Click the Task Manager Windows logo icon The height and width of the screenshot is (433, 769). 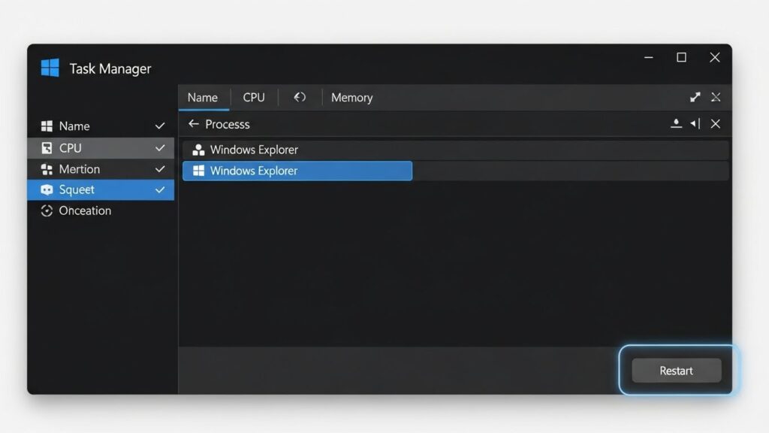[x=50, y=68]
